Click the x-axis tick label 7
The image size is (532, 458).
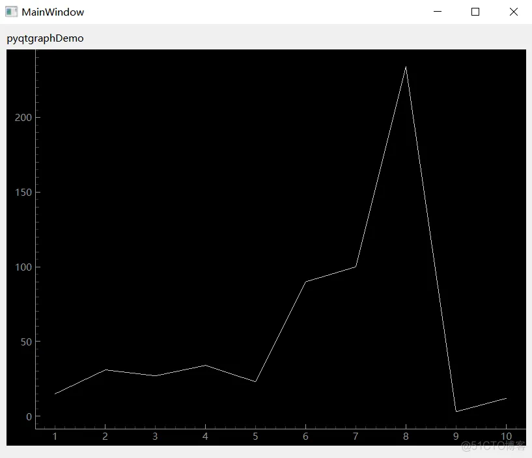(x=356, y=437)
